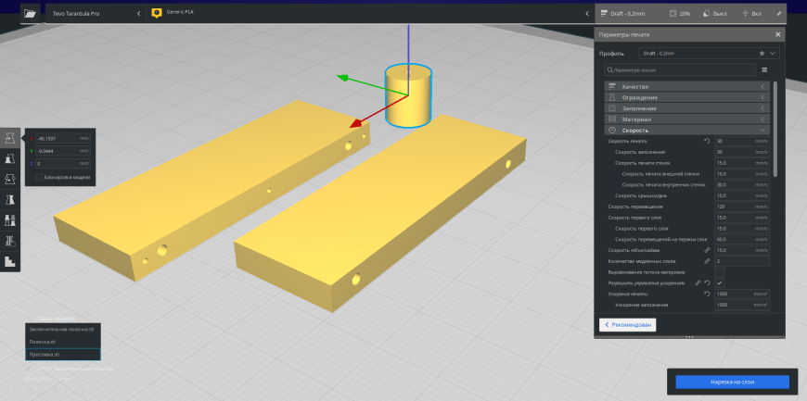Select Полочка.stl in object list
Image resolution: width=807 pixels, height=401 pixels.
coord(63,342)
